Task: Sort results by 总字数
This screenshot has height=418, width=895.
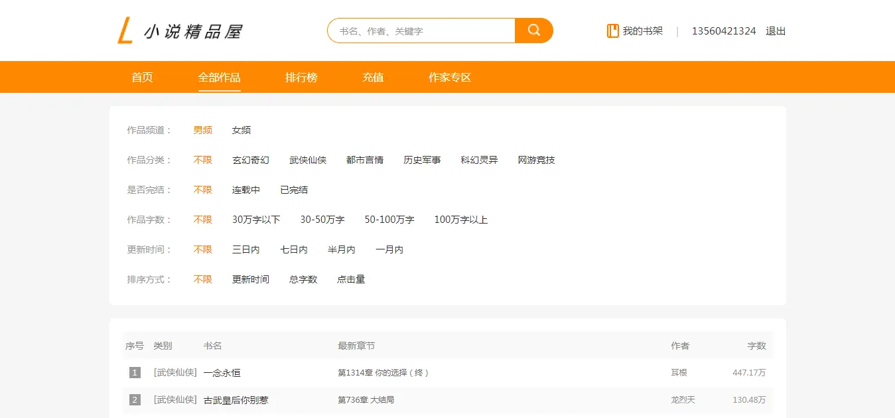Action: click(303, 279)
